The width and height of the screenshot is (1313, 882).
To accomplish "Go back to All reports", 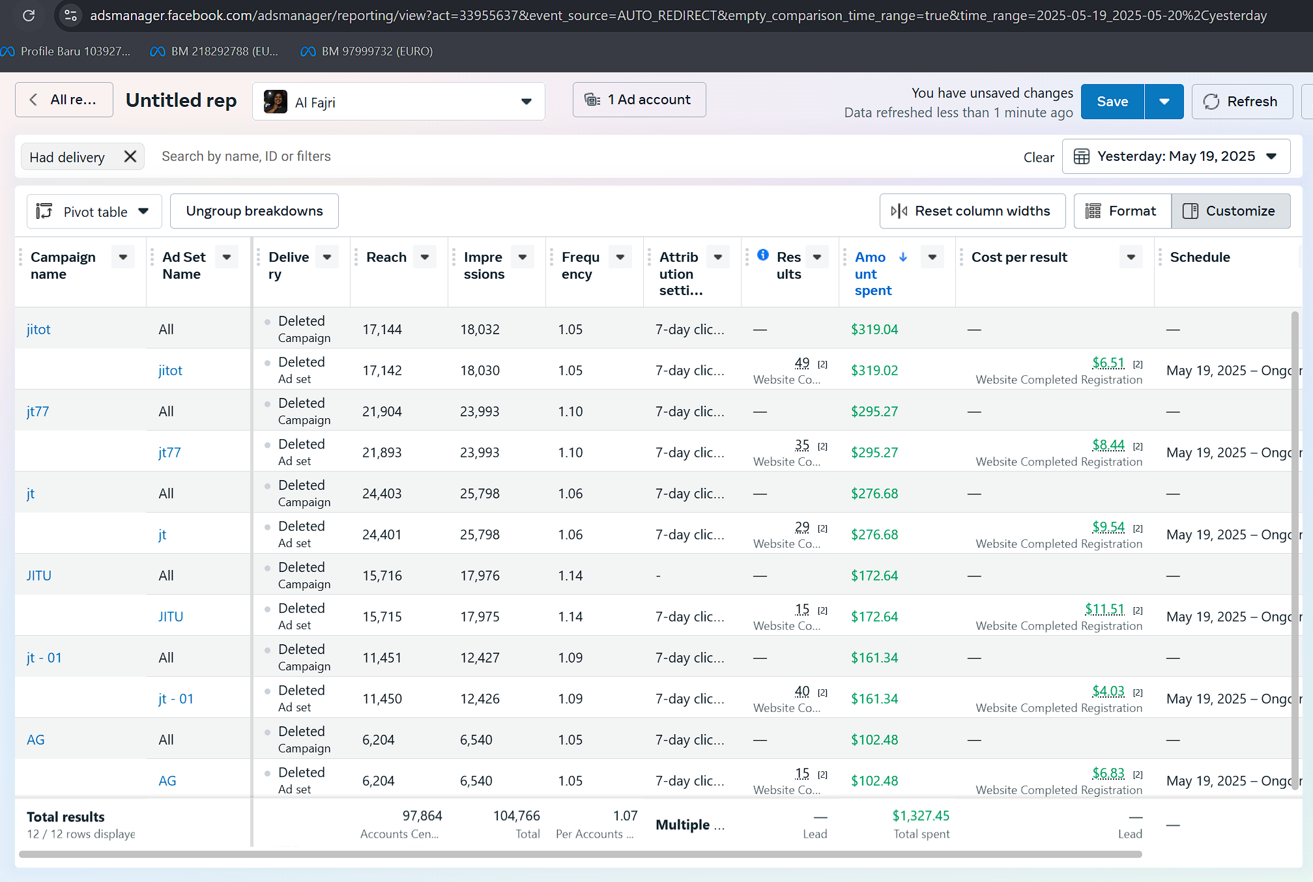I will click(64, 100).
